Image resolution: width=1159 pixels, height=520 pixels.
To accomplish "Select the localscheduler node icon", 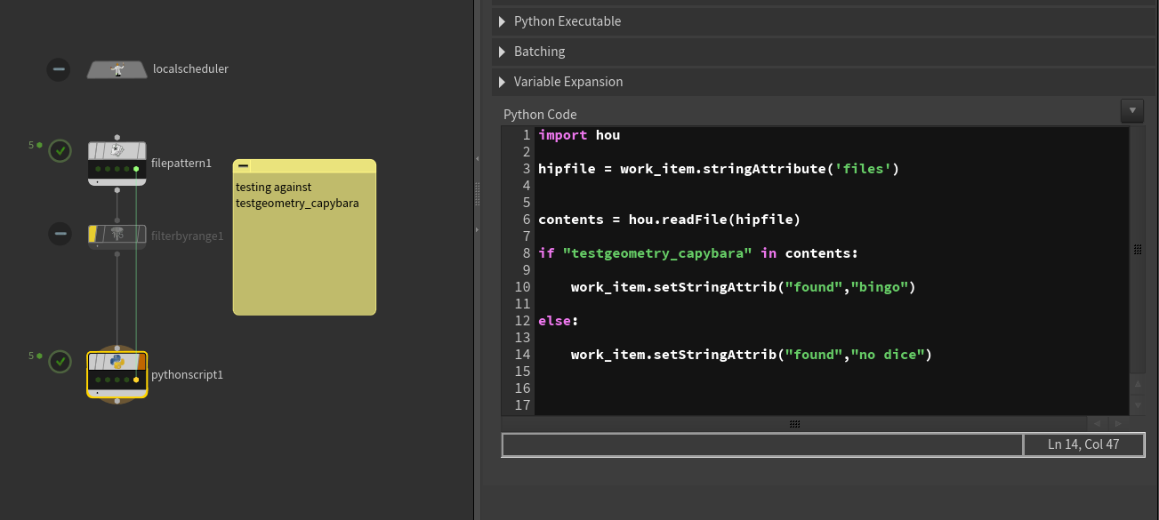I will 117,69.
